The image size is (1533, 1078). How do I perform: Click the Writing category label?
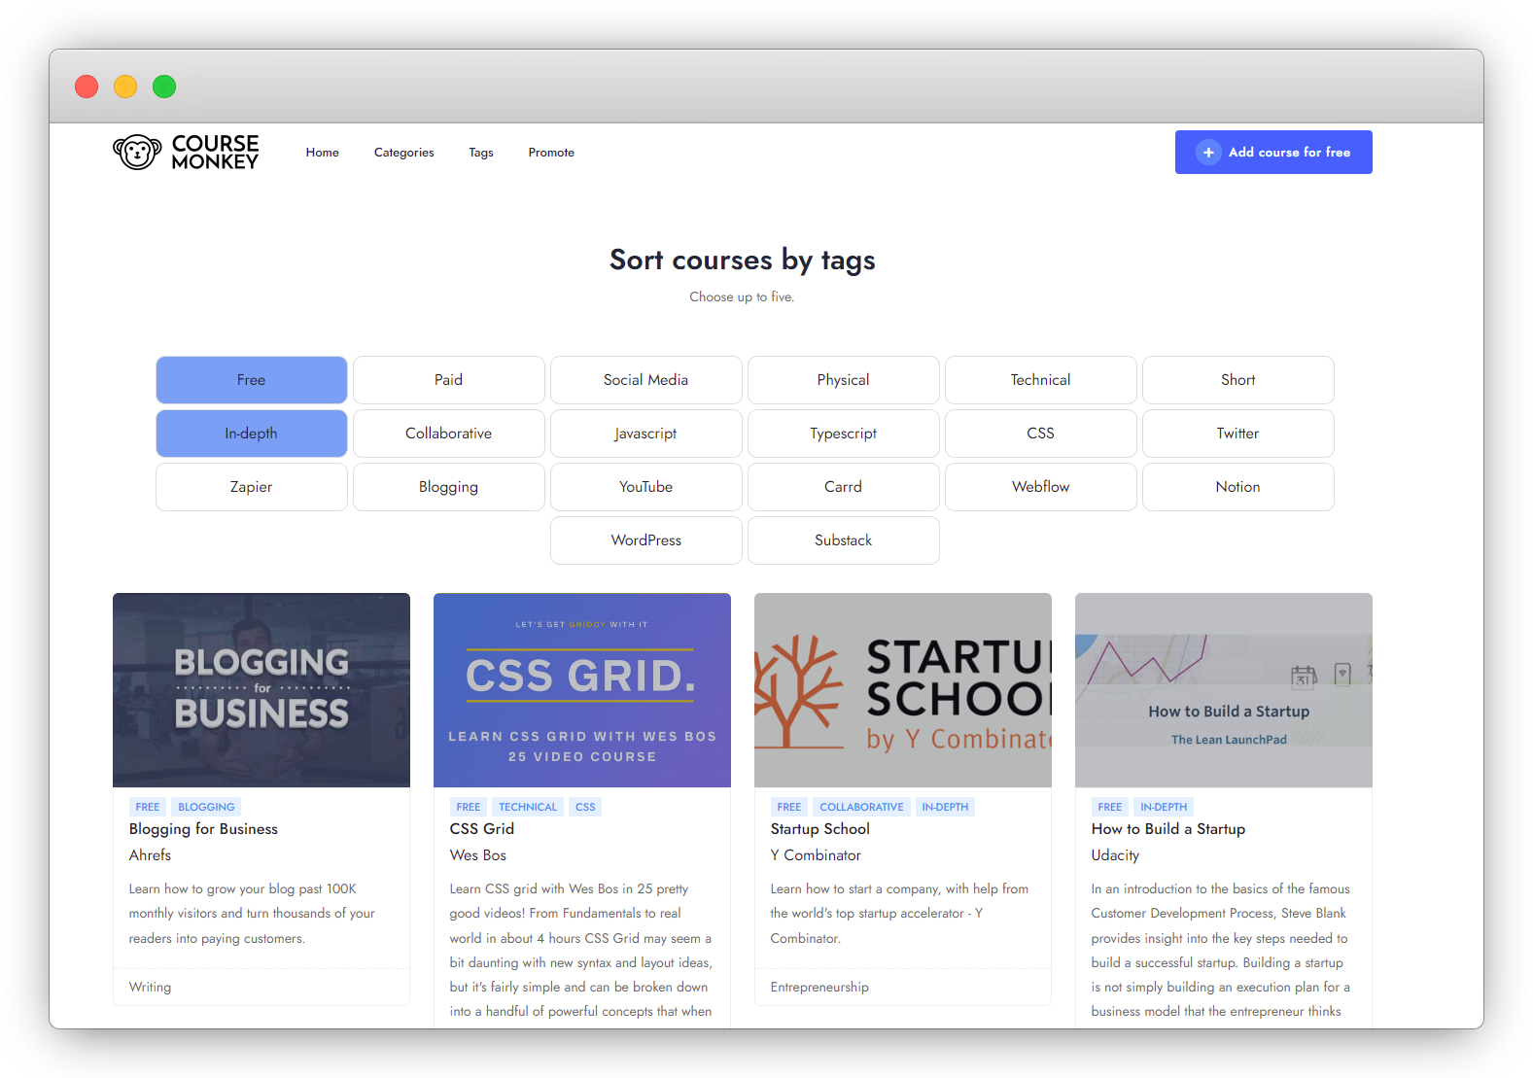pyautogui.click(x=150, y=987)
